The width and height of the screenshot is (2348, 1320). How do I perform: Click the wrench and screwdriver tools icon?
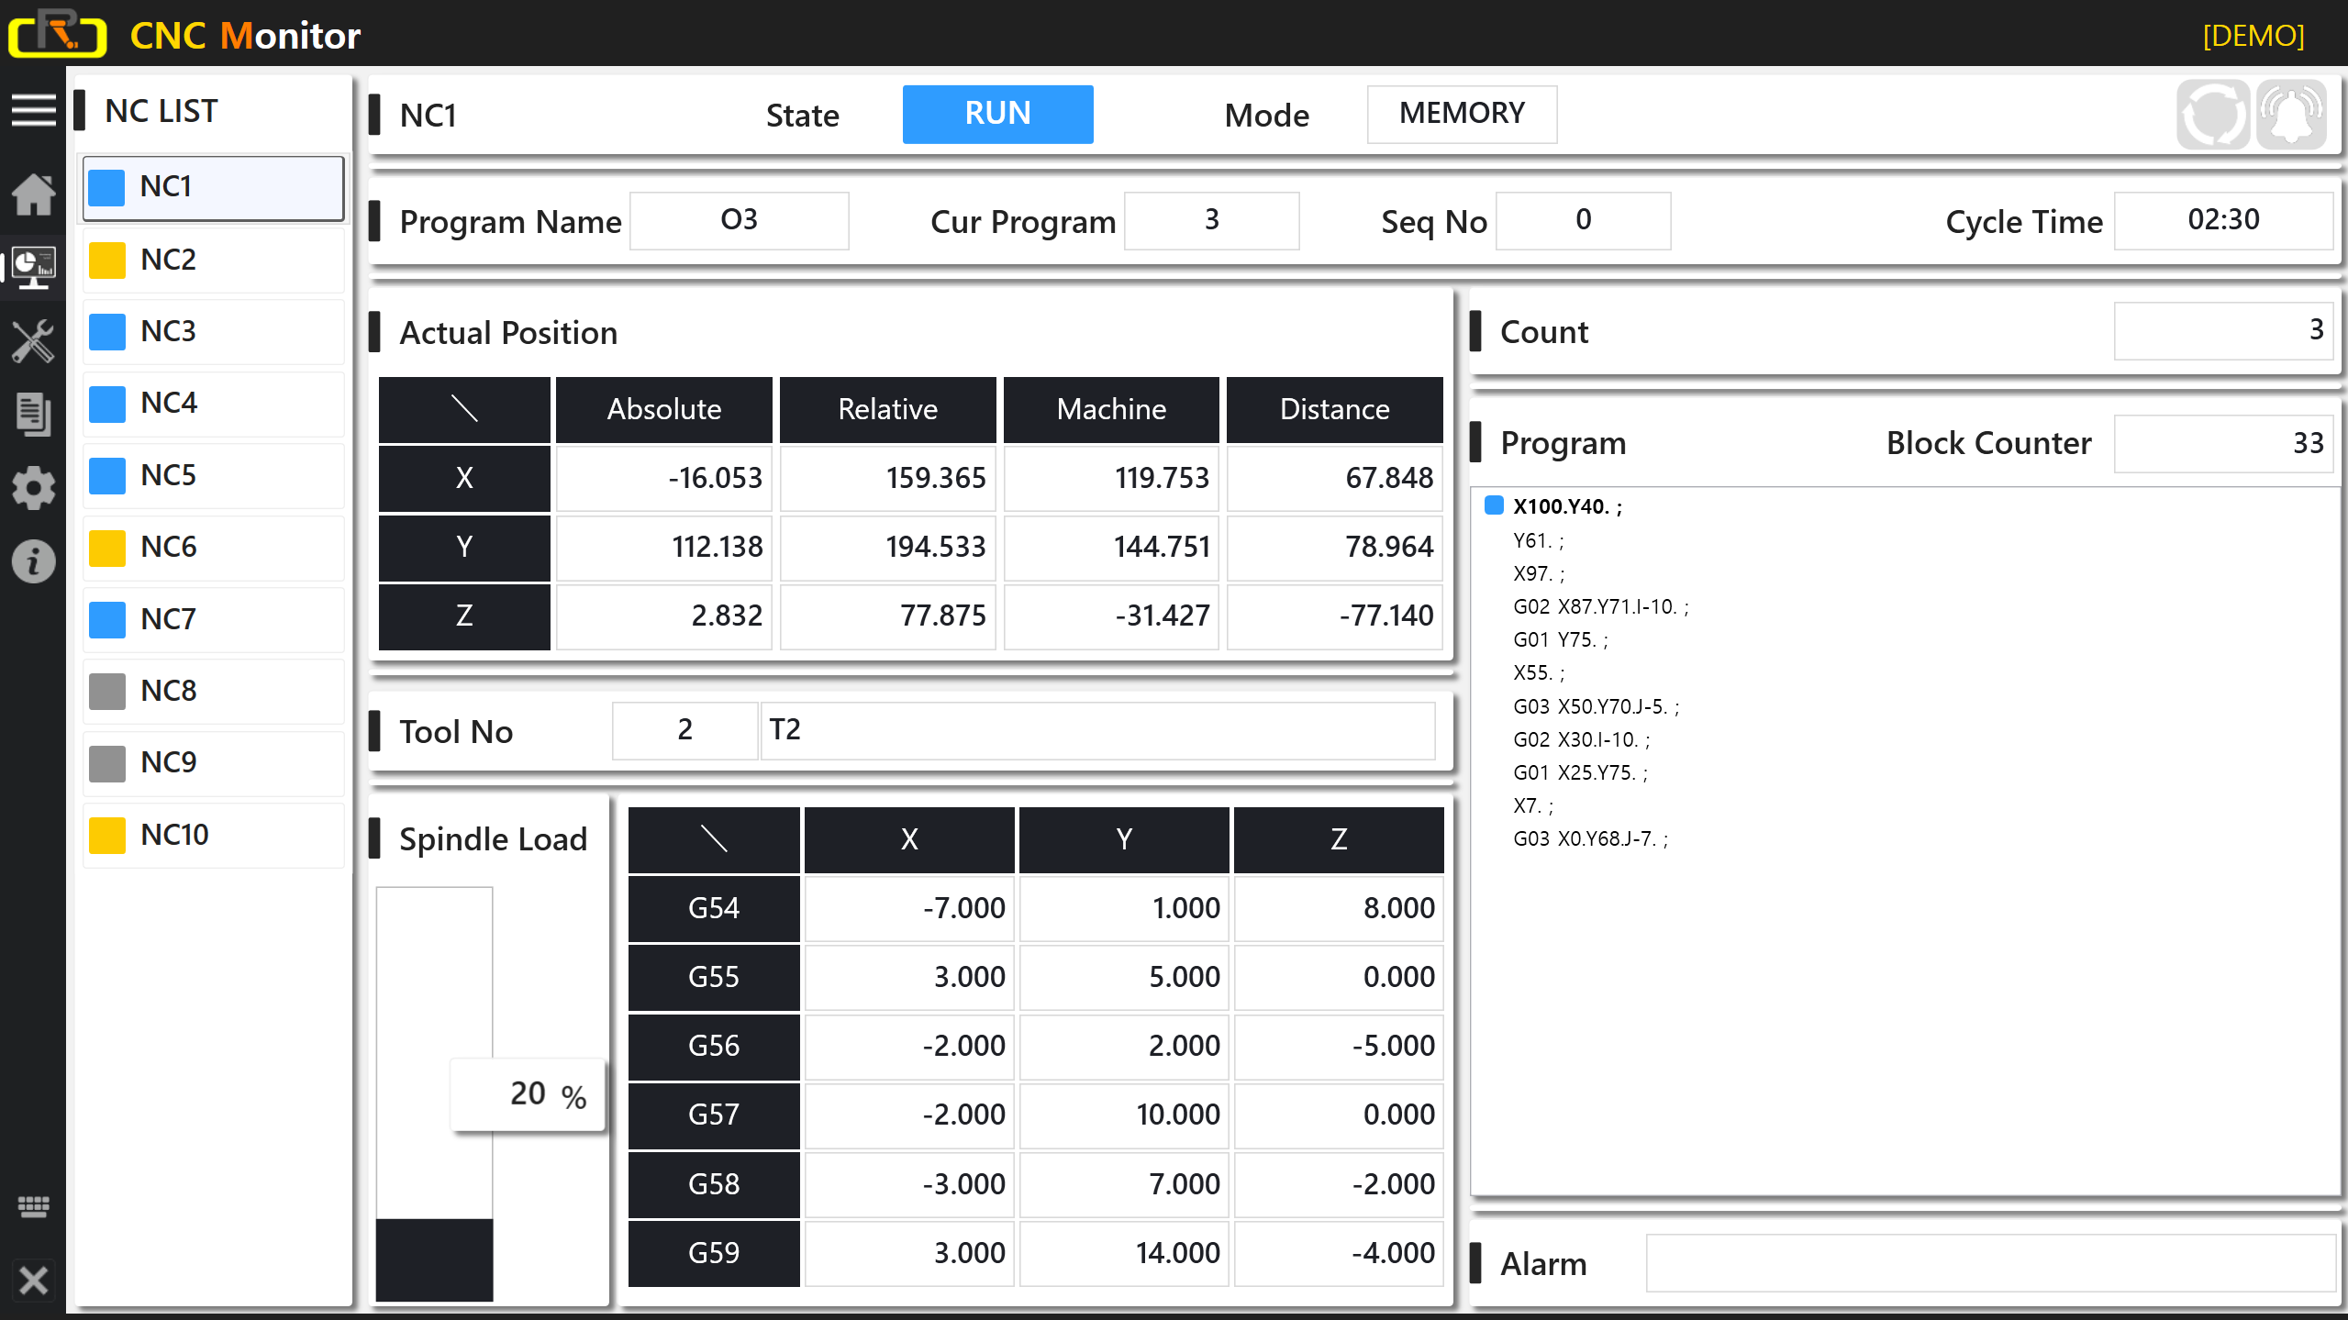pyautogui.click(x=34, y=341)
